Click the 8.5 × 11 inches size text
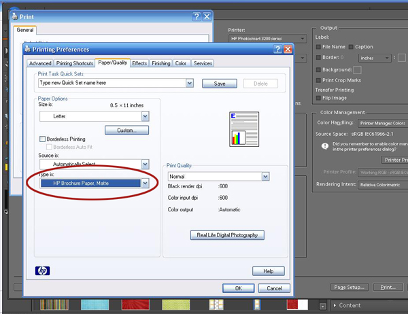This screenshot has width=408, height=314. [126, 105]
